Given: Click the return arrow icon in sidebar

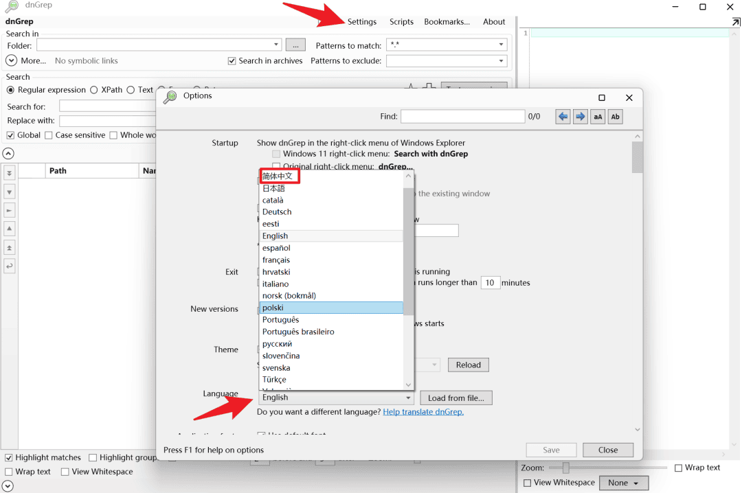Looking at the screenshot, I should 9,266.
